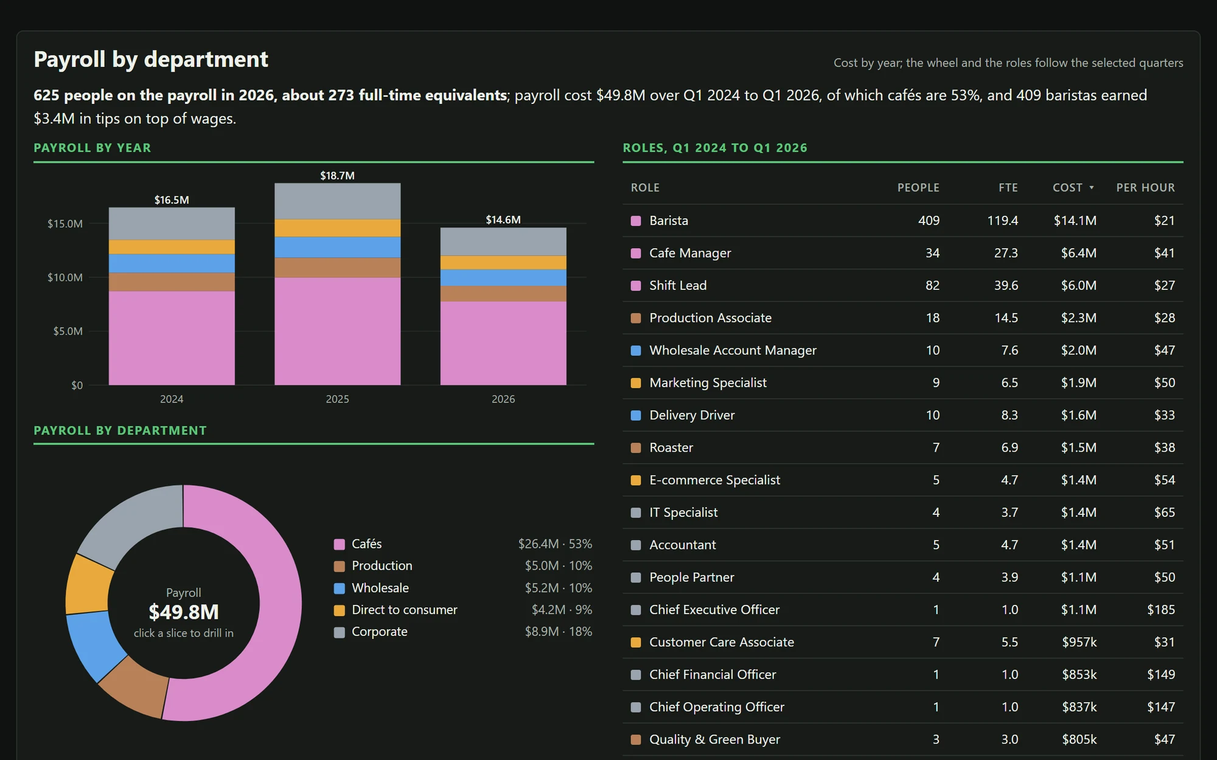The height and width of the screenshot is (760, 1217).
Task: Select the IT Specialist row
Action: point(903,513)
